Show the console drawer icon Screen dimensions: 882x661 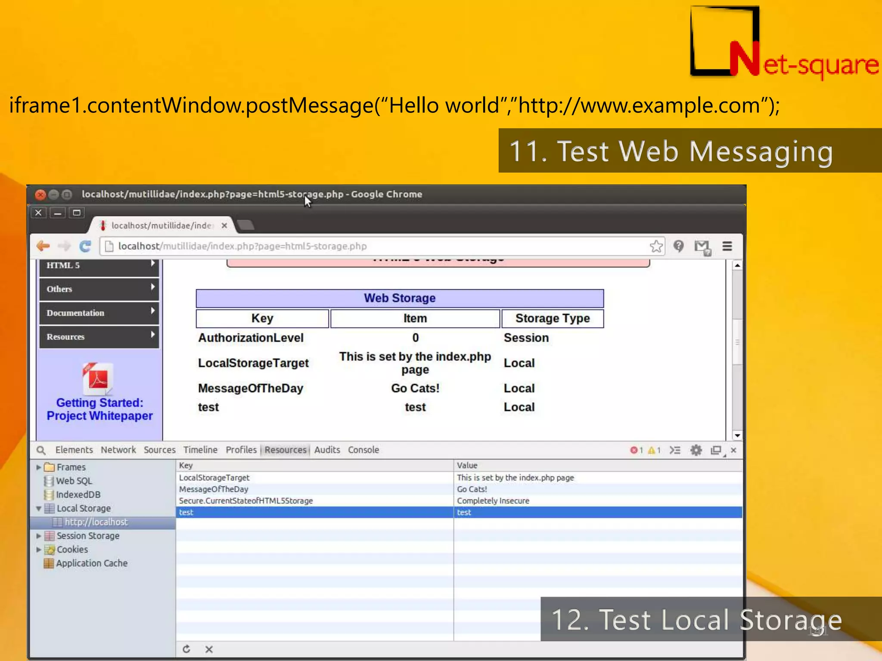[x=675, y=450]
